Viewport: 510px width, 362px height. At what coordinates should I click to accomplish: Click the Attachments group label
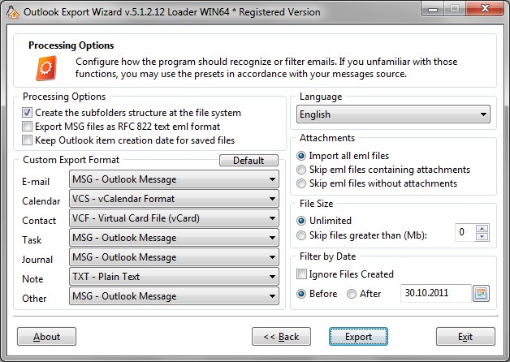pos(327,138)
